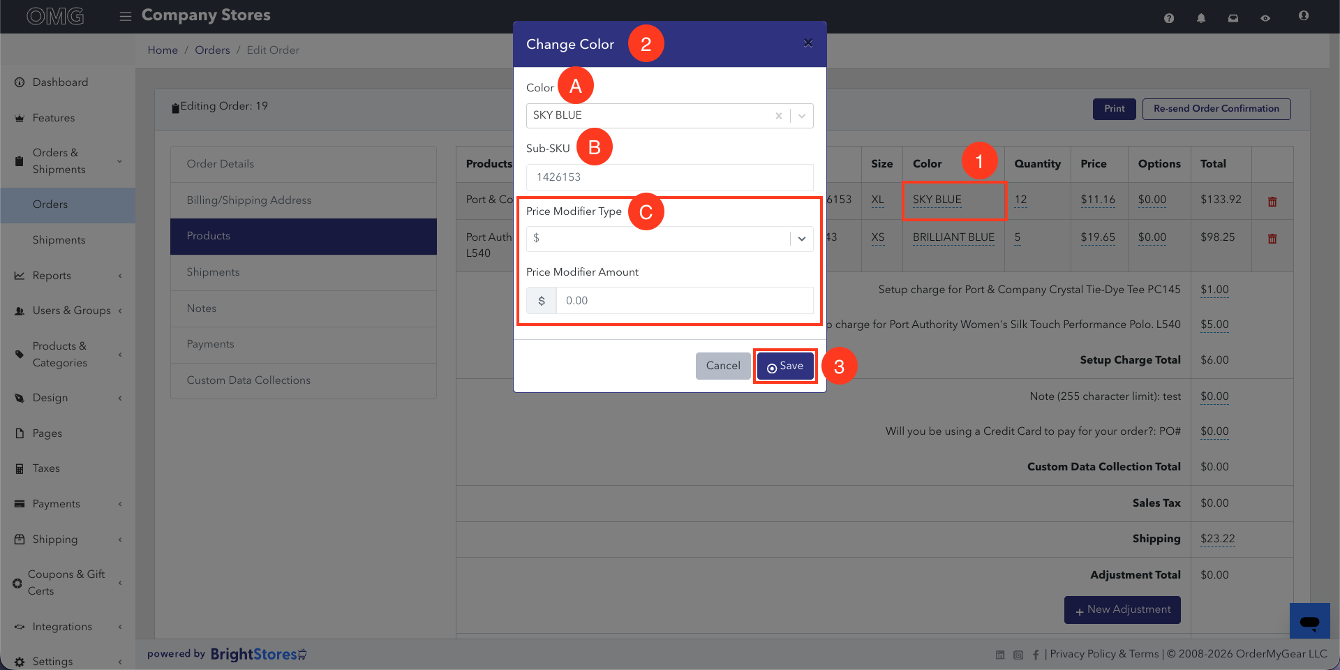
Task: Open the user account icon
Action: [1304, 15]
